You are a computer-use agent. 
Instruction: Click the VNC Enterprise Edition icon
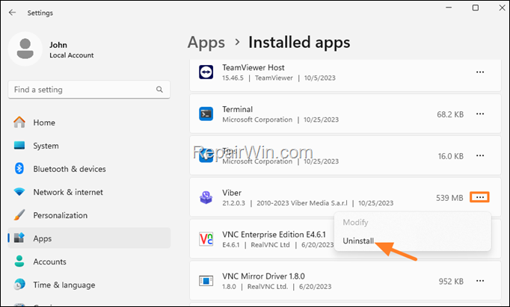coord(206,239)
